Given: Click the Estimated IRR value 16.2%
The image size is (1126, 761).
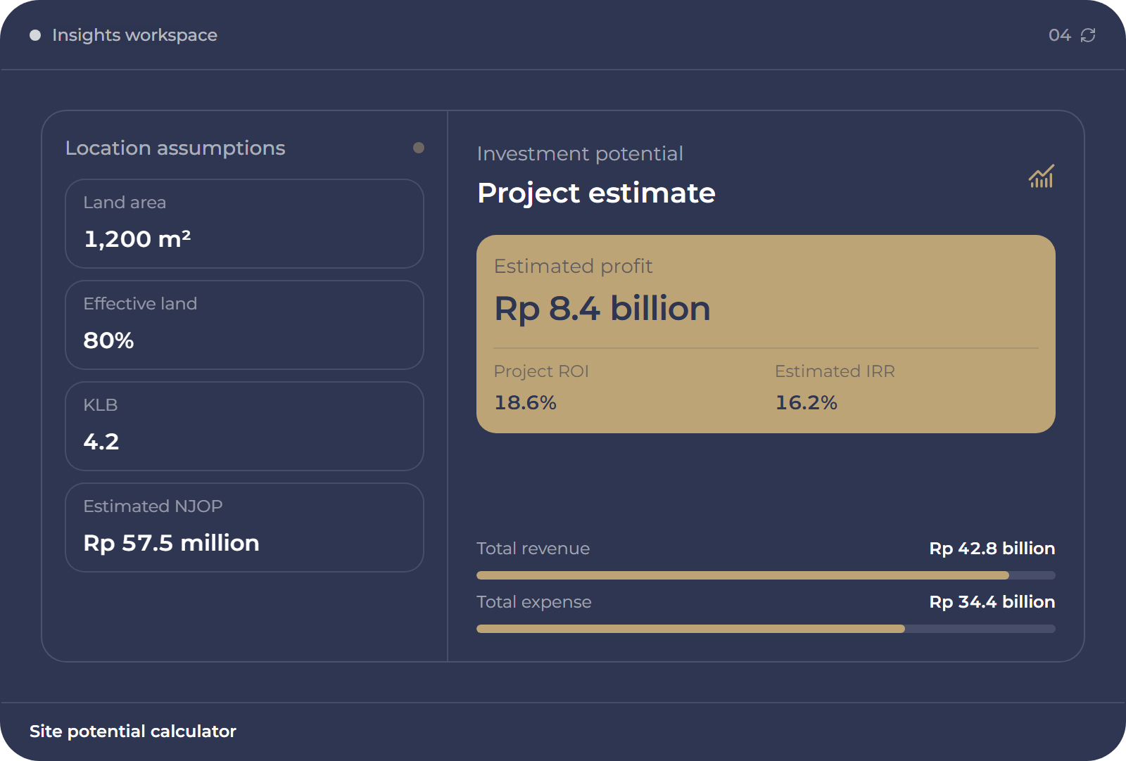Looking at the screenshot, I should coord(806,402).
